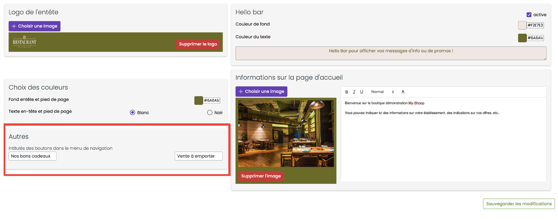Uncheck the Hello bar active checkbox
This screenshot has width=558, height=220.
[x=529, y=15]
